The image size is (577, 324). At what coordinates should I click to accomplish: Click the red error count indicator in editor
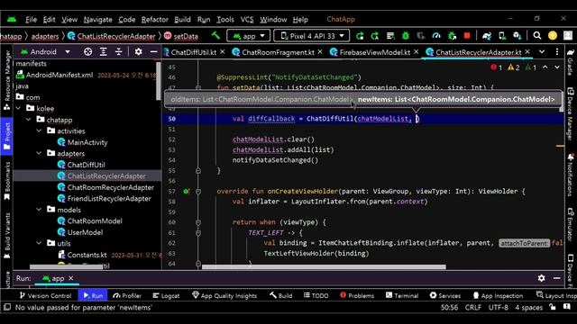tap(497, 67)
